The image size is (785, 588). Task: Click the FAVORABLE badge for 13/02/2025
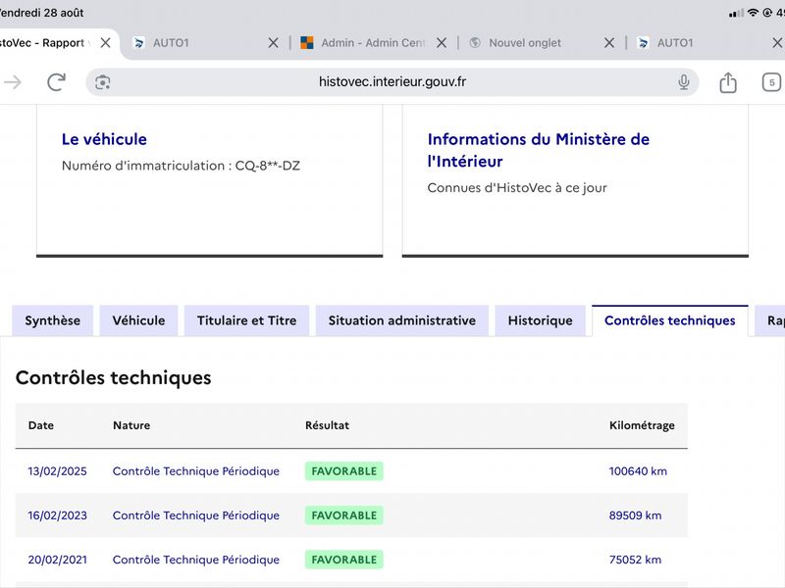click(x=344, y=471)
